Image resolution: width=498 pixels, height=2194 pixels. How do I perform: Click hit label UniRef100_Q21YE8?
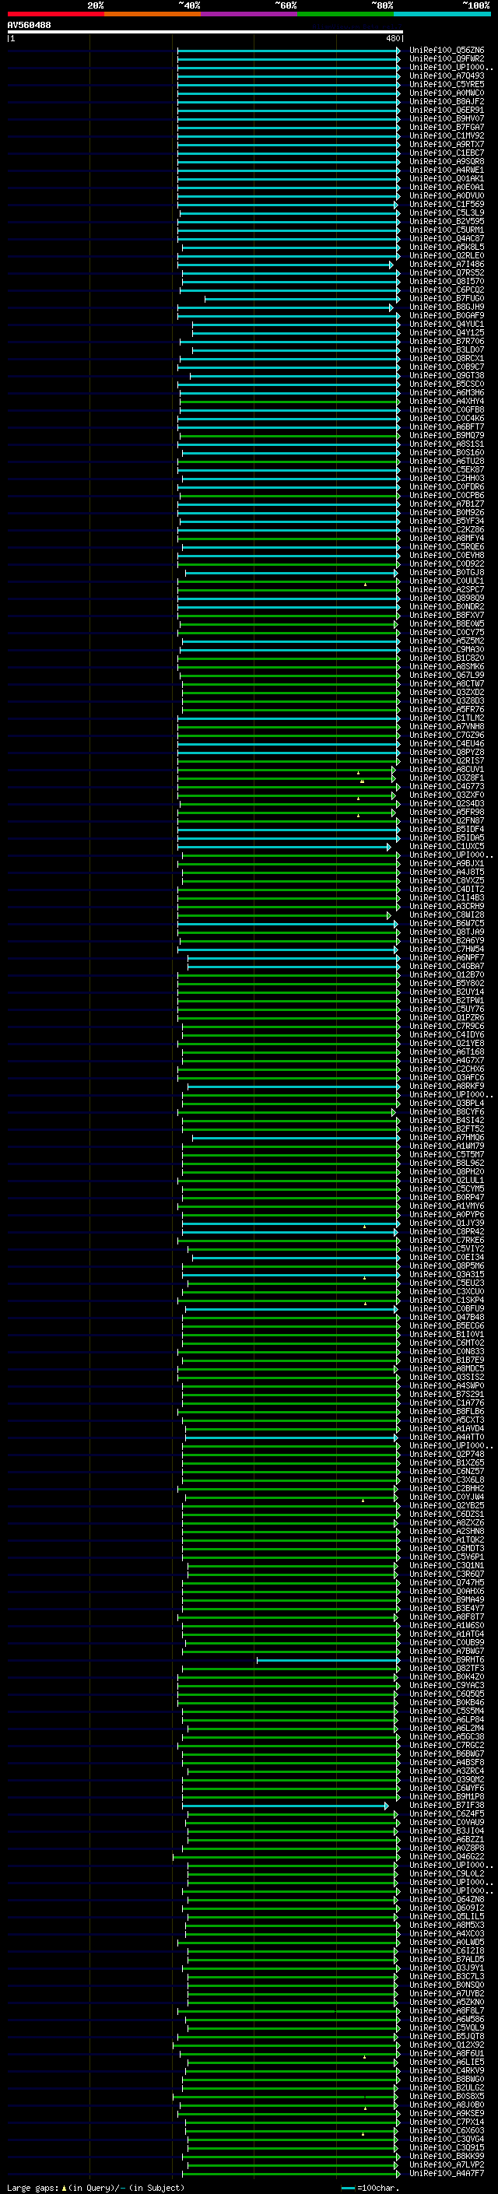click(x=446, y=1044)
